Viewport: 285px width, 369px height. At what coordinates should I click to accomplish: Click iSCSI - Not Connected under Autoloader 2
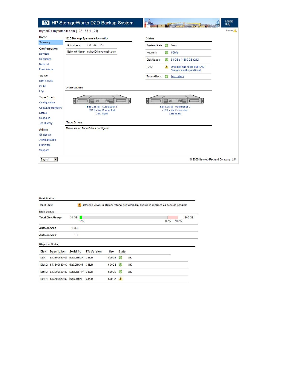point(175,110)
